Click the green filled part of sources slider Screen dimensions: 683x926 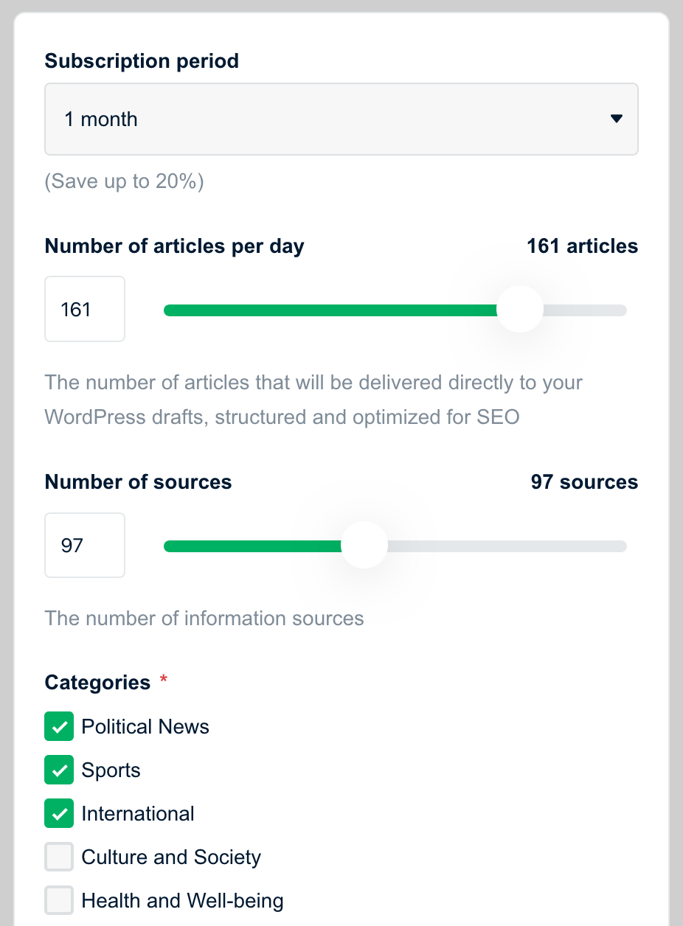click(251, 546)
